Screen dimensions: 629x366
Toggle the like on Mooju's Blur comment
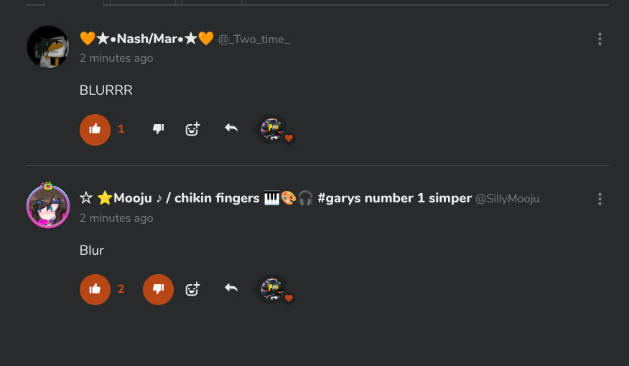pyautogui.click(x=95, y=289)
